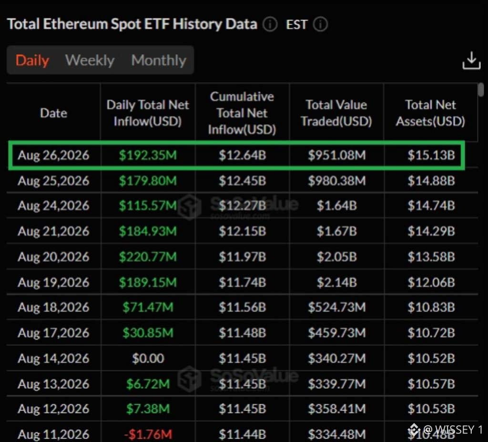The height and width of the screenshot is (442, 488).
Task: Click the $12.06B net assets cell
Action: 431,282
